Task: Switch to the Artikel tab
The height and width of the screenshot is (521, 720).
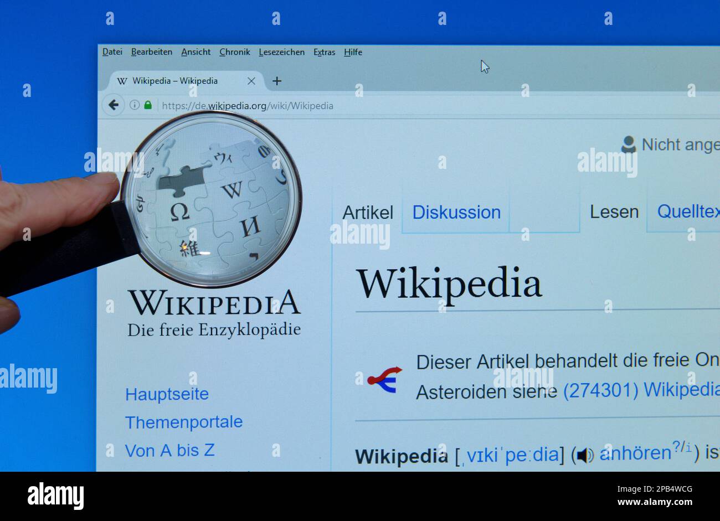Action: [368, 212]
